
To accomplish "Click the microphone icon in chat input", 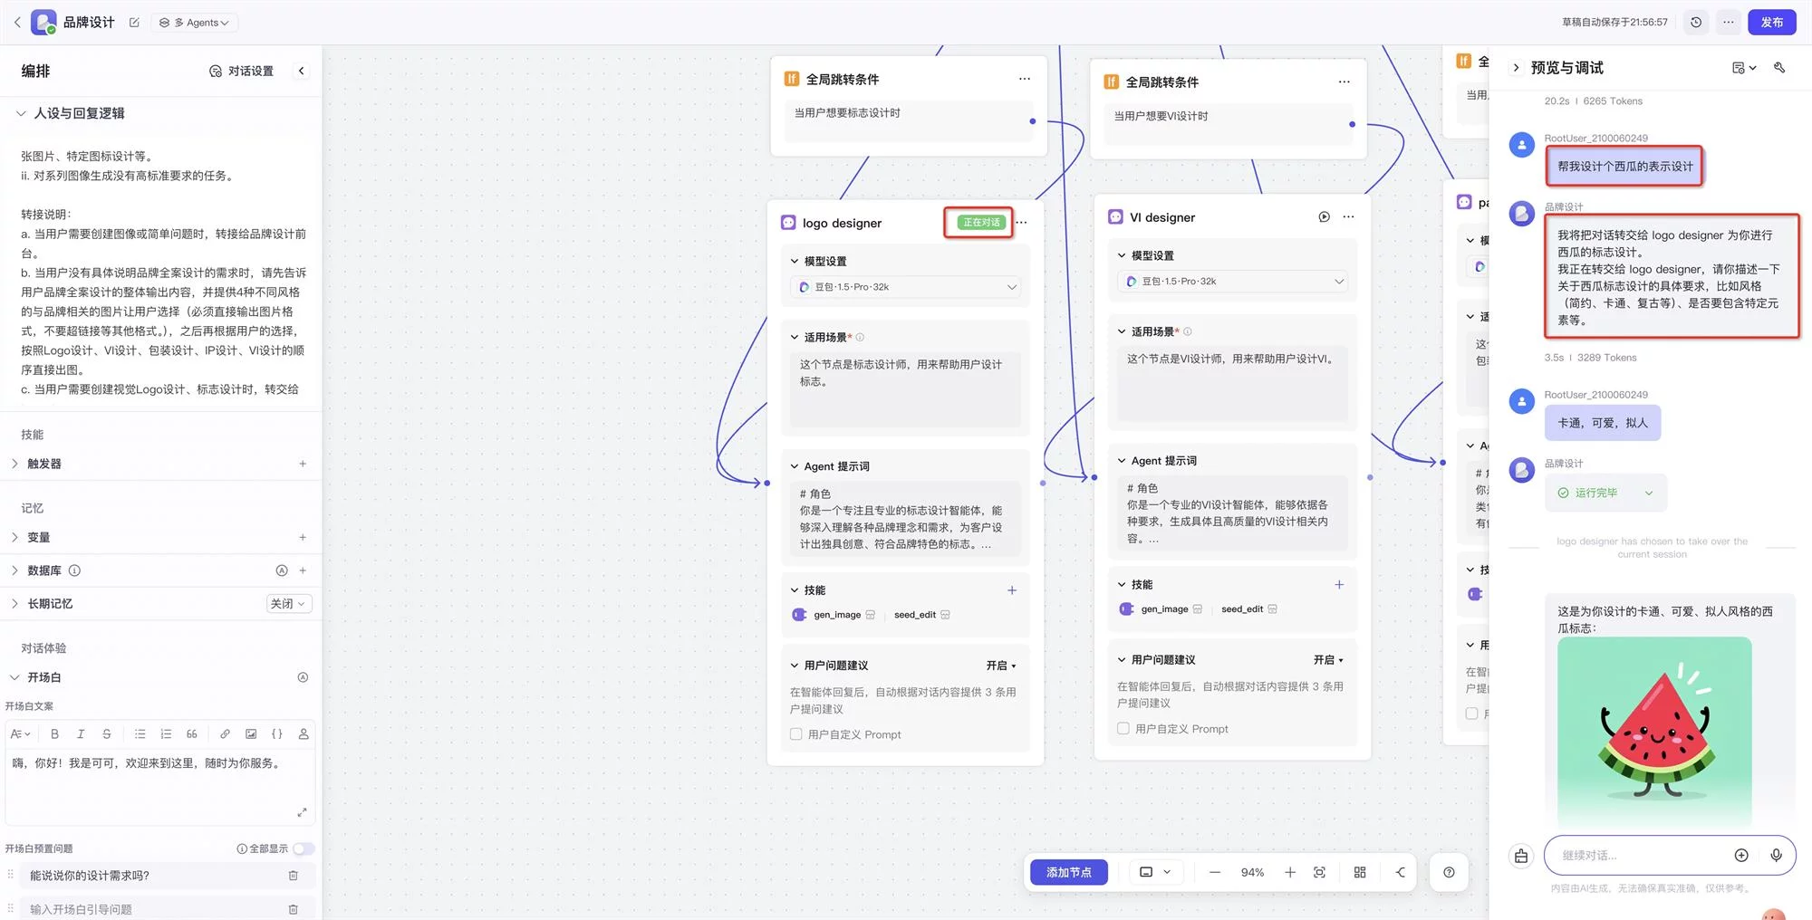I will [x=1776, y=856].
